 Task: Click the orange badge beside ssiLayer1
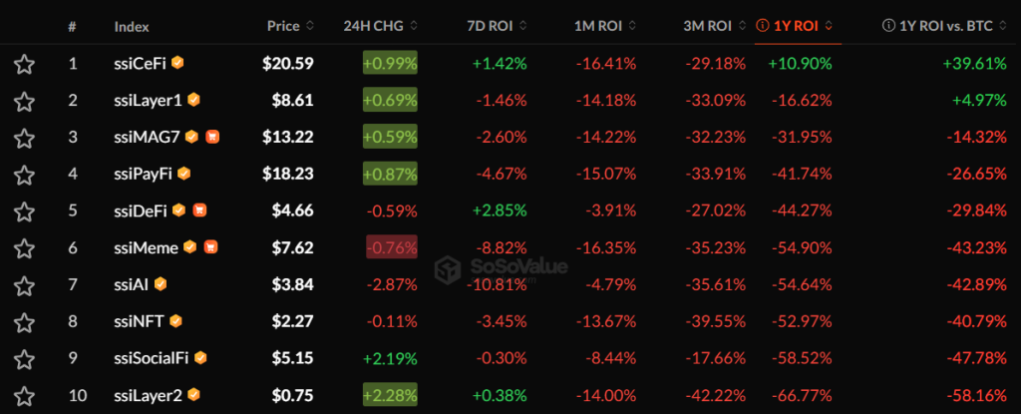tap(194, 100)
